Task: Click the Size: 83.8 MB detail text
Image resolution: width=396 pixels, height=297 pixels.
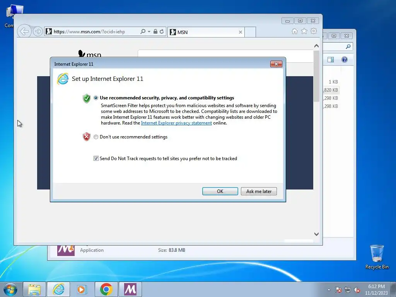Action: point(171,250)
